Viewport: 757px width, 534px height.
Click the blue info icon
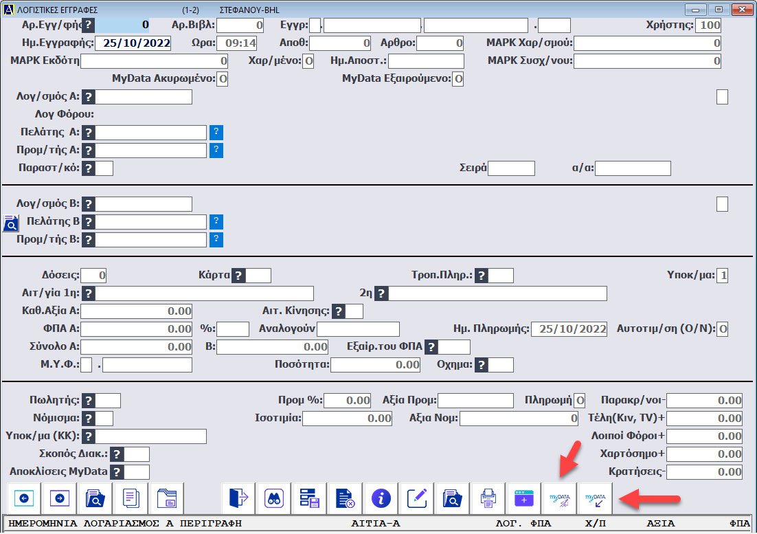(x=381, y=498)
